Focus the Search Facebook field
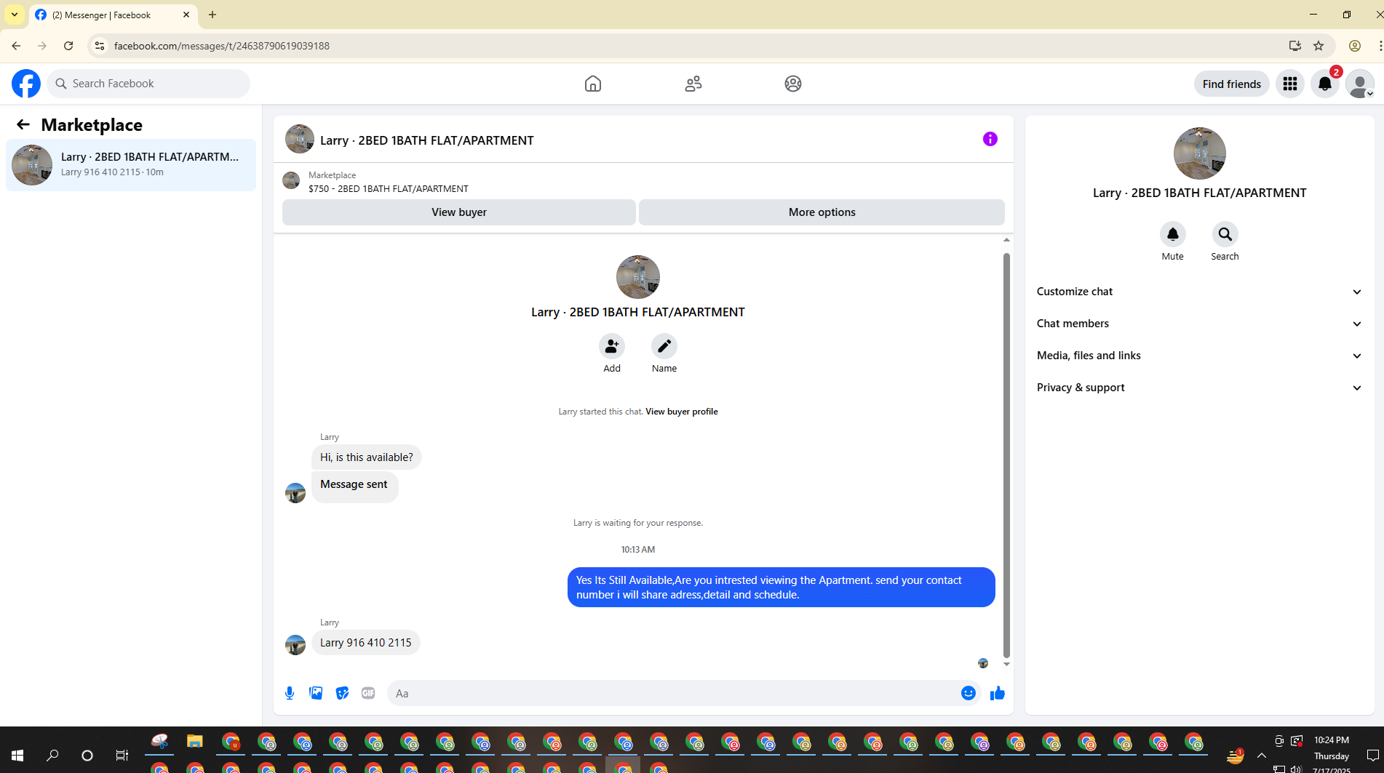Screen dimensions: 1384x773 point(148,84)
